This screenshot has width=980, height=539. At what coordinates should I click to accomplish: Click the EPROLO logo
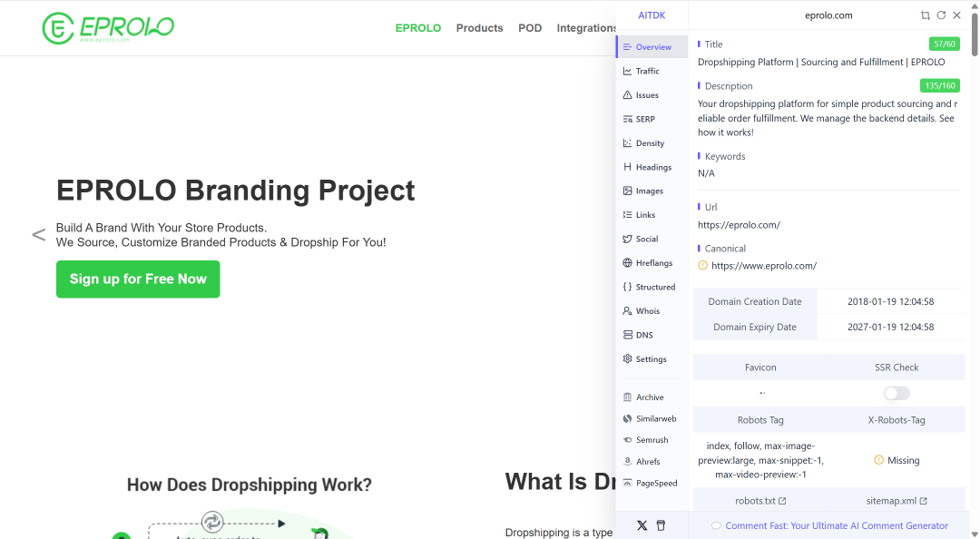pyautogui.click(x=108, y=28)
